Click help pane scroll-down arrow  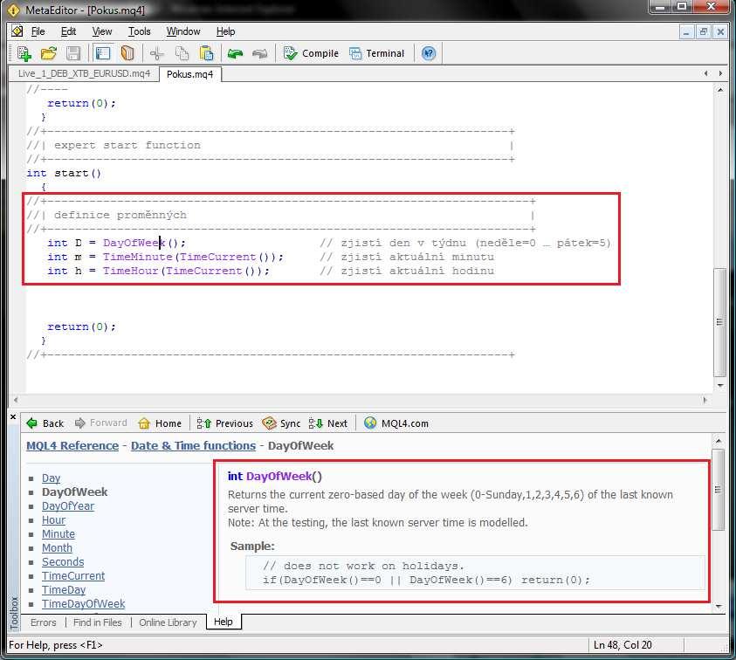click(x=719, y=607)
